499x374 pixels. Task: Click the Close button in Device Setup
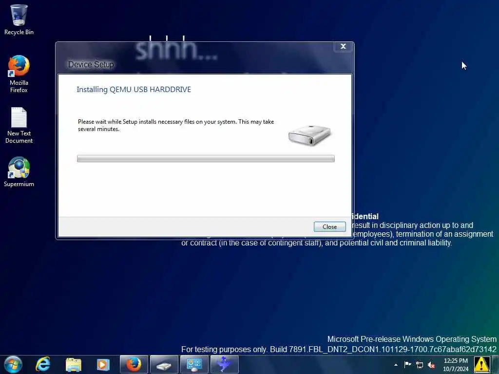coord(330,227)
